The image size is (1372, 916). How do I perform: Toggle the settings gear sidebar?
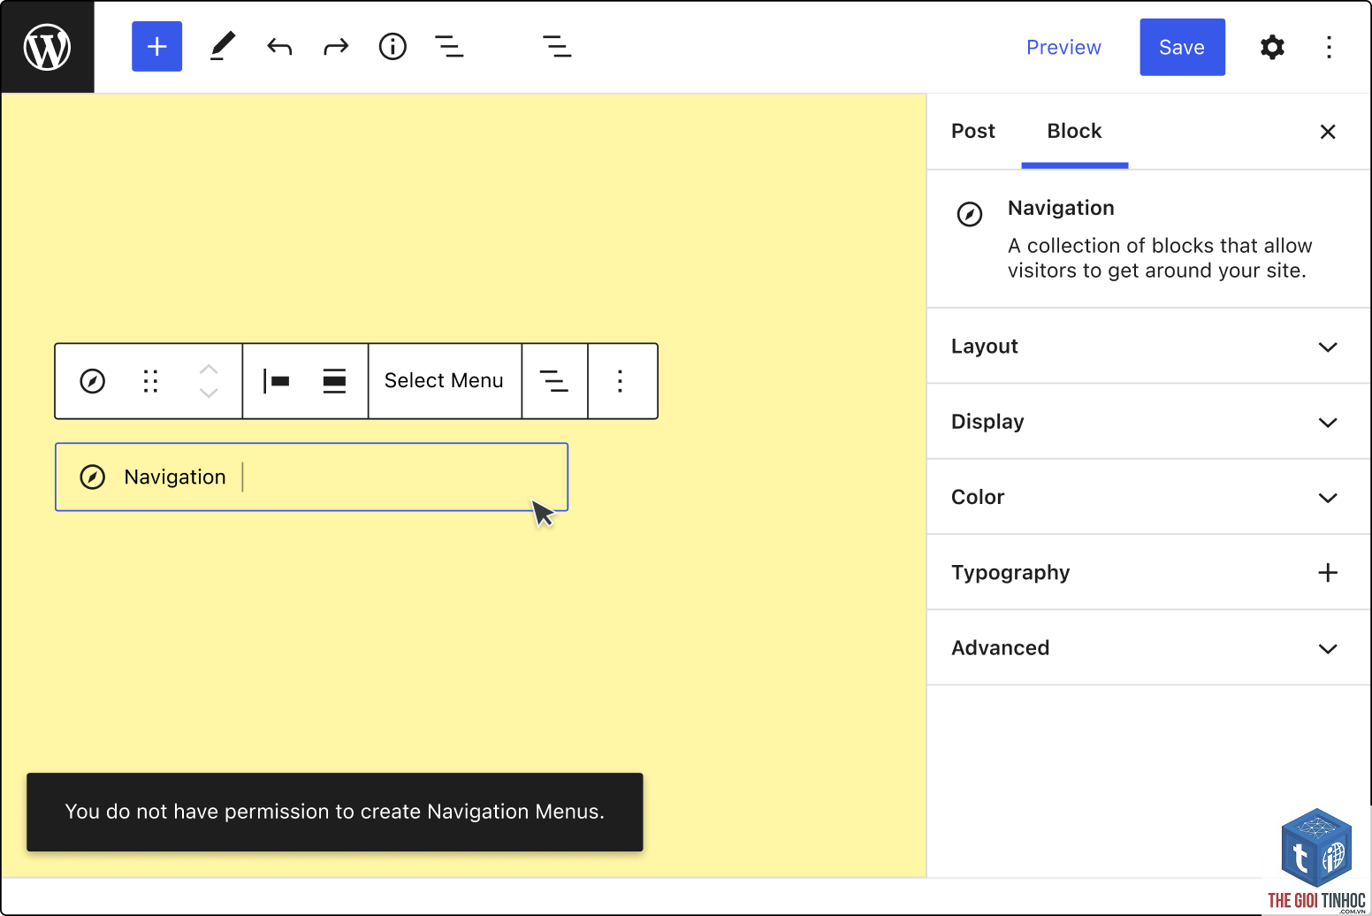1272,47
